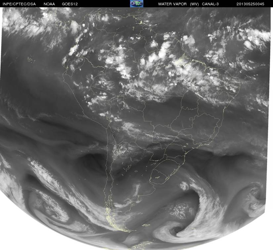Click the WATER VAPOR title text
This screenshot has width=273, height=250.
(172, 4)
